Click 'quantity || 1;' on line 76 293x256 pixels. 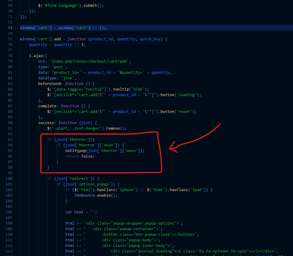(x=70, y=45)
